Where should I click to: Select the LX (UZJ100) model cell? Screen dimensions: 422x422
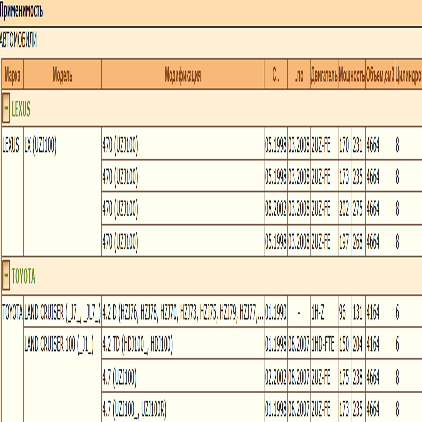pos(40,145)
